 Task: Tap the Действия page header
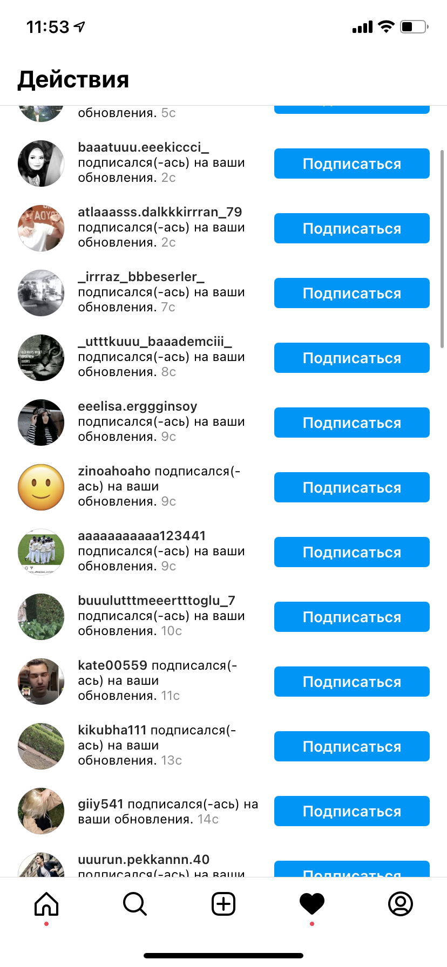point(73,80)
